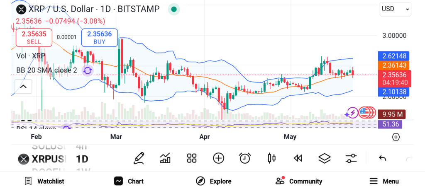Open the 1D interval selector
425x191 pixels.
pos(82,159)
